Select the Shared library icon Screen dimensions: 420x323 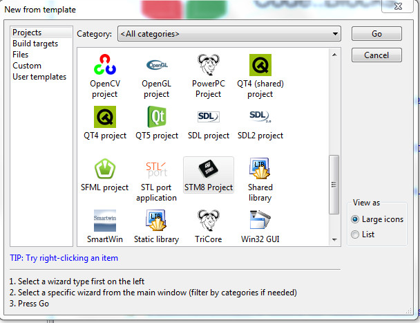[260, 168]
